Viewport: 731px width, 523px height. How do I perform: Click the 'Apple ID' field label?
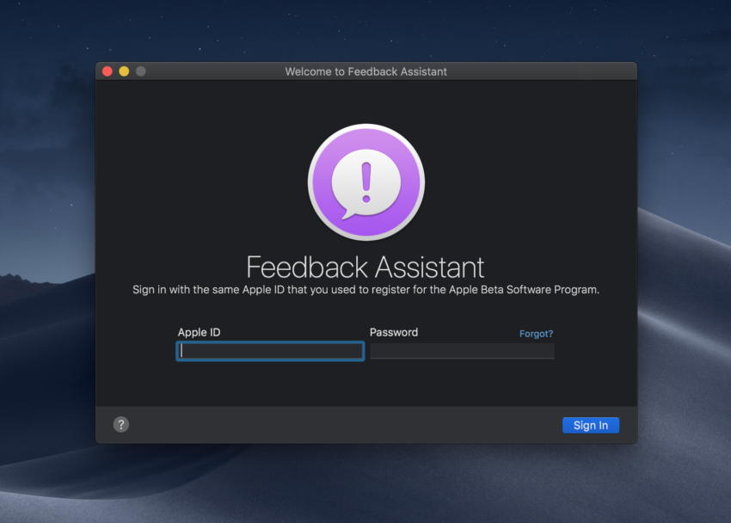coord(199,332)
